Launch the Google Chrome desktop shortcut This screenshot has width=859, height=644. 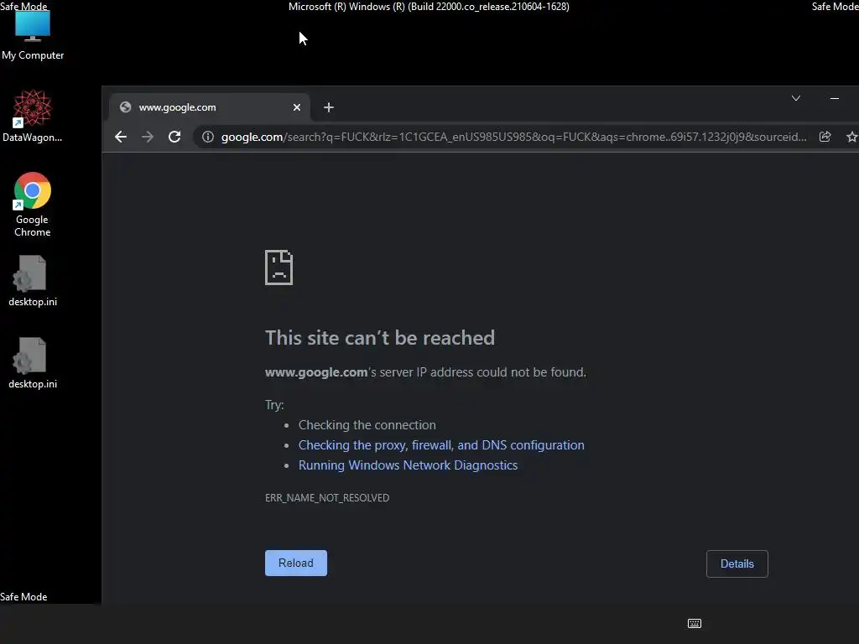pyautogui.click(x=33, y=205)
